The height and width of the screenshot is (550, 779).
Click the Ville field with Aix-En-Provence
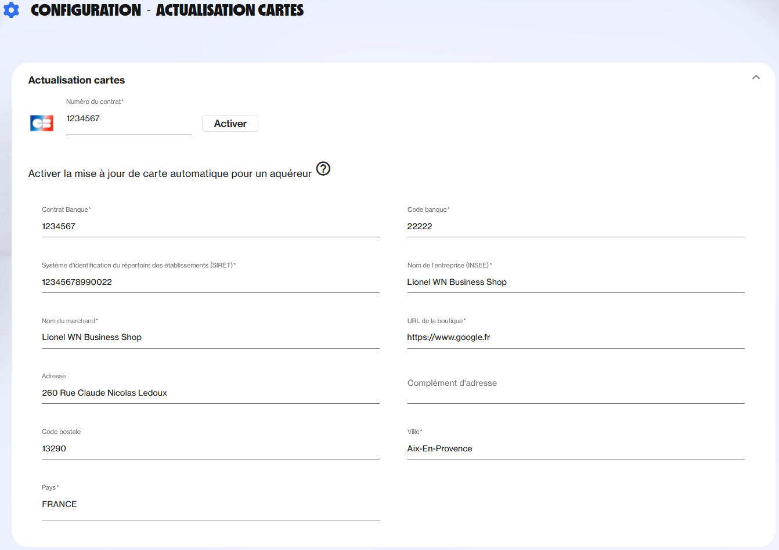point(575,448)
